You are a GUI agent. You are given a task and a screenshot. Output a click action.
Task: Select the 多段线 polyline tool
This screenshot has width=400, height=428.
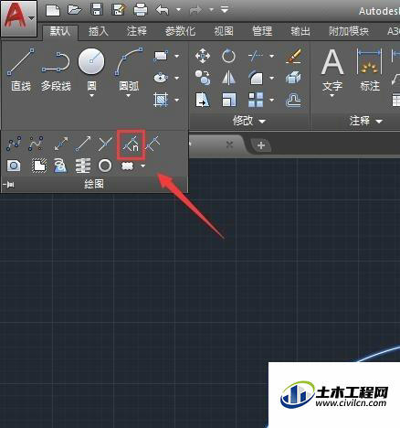pyautogui.click(x=56, y=70)
